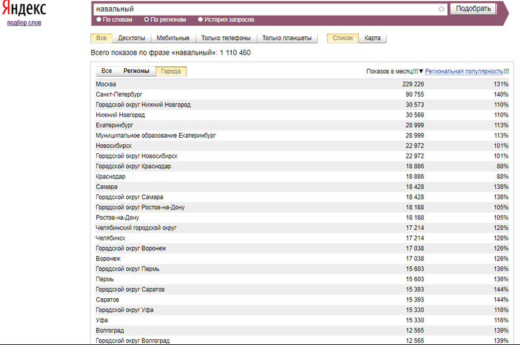Open the подбор слов link
Viewport: 520px width, 345px height.
click(23, 22)
